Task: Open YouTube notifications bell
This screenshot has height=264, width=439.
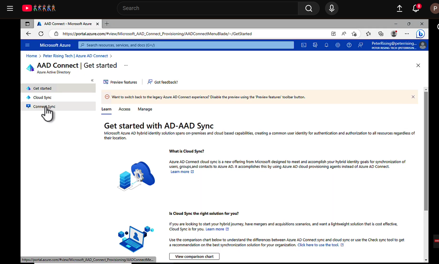Action: [x=416, y=8]
